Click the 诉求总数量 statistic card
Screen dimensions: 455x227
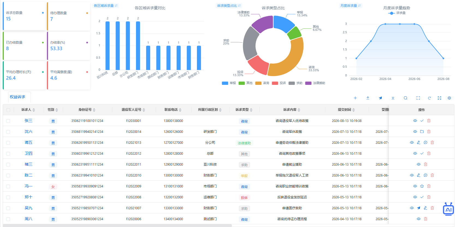tap(24, 16)
